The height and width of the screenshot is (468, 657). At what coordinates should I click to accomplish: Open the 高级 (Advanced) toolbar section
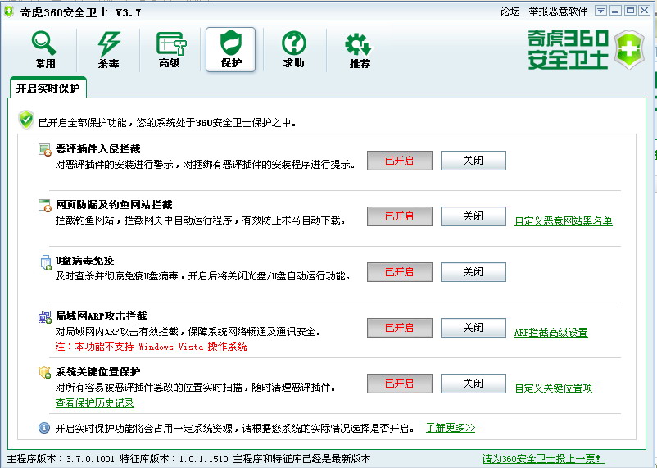point(170,49)
